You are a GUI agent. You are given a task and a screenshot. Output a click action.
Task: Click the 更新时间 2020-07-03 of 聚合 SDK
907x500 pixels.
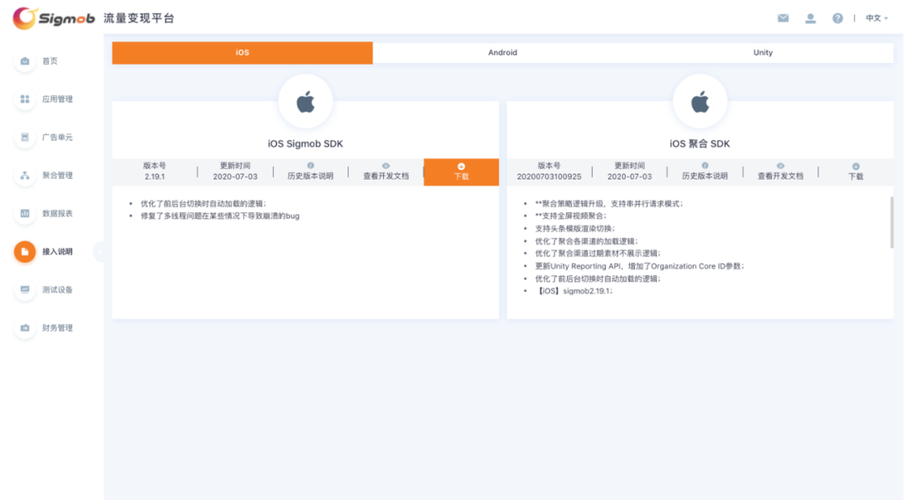click(629, 171)
